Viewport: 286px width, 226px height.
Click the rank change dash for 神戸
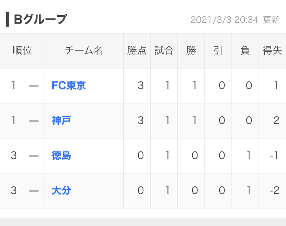tap(34, 121)
